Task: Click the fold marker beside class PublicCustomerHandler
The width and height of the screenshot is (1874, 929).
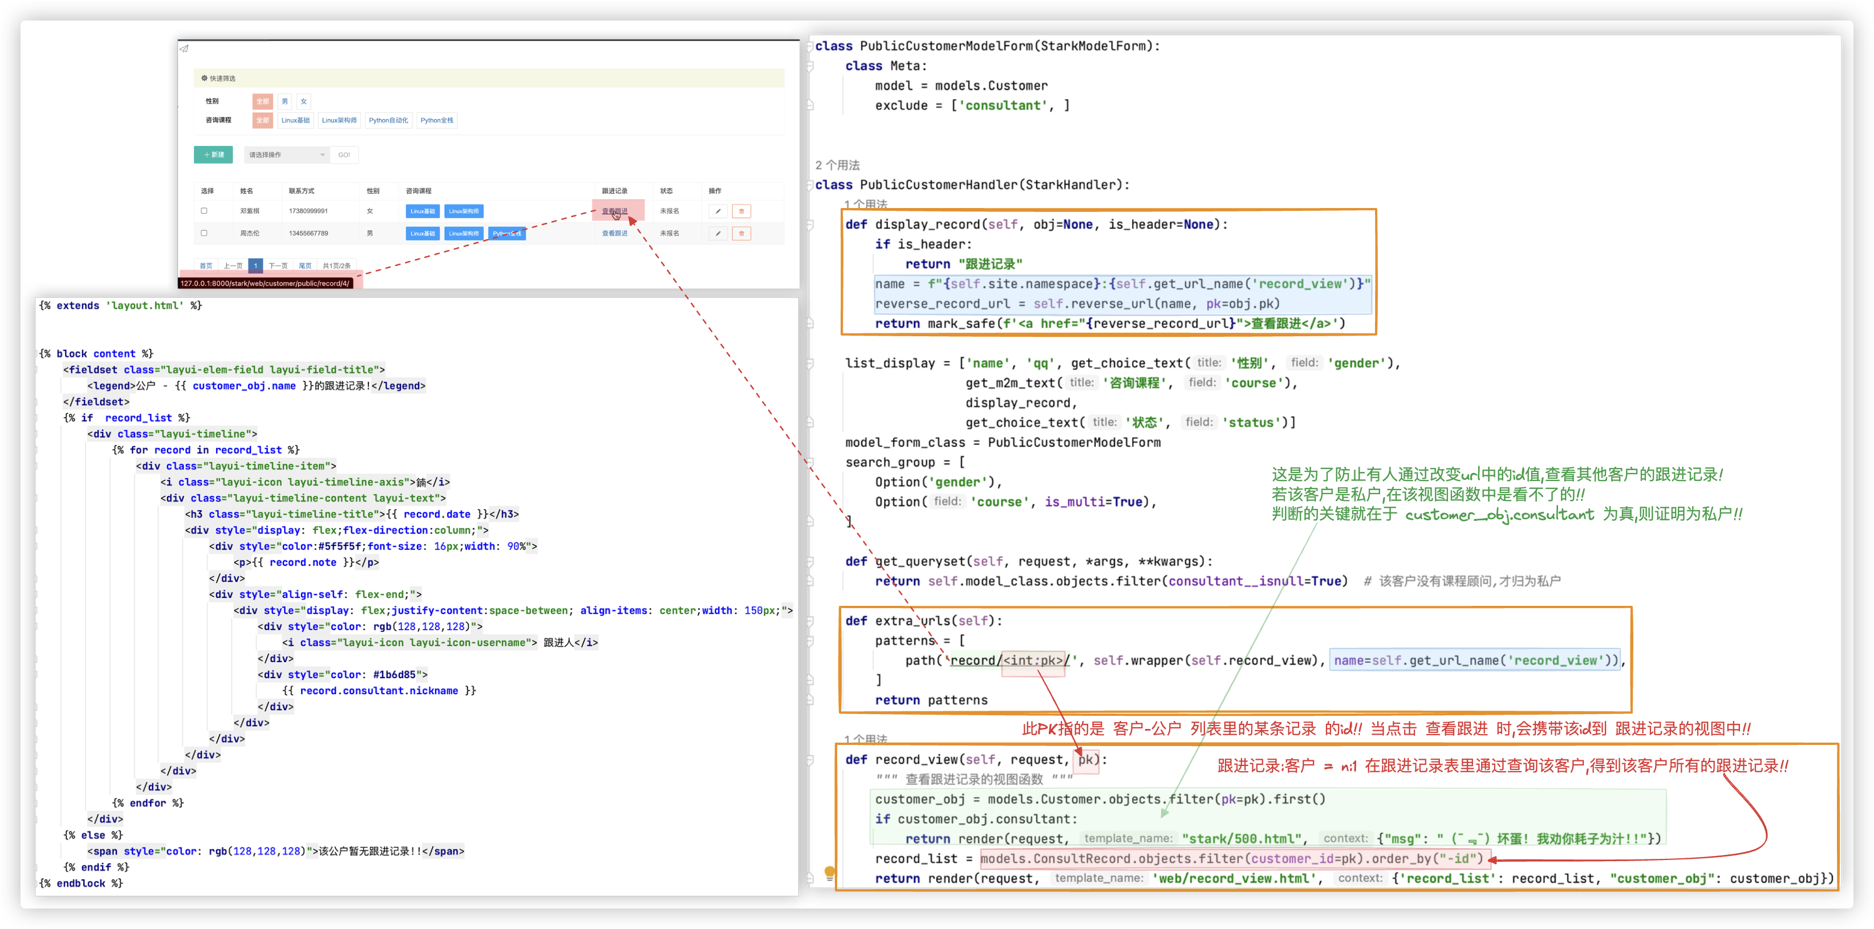Action: (x=810, y=185)
